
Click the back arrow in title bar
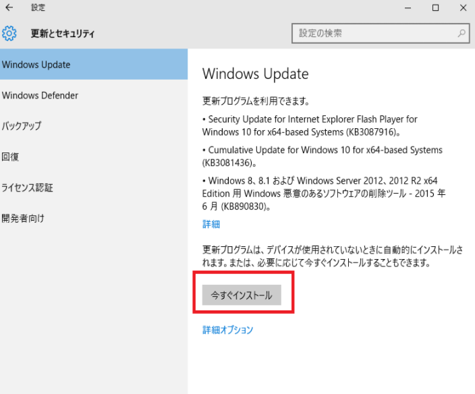pyautogui.click(x=9, y=7)
